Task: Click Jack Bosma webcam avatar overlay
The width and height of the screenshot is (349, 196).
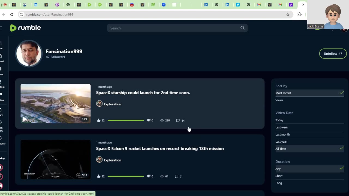Action: pos(328,14)
